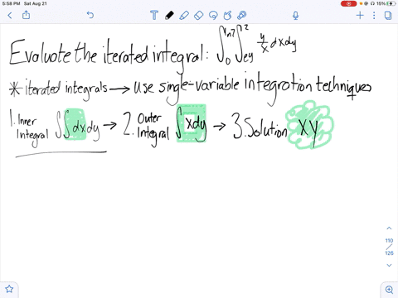Tap the status bar time 5:58 PM
Image resolution: width=398 pixels, height=298 pixels.
pos(11,3)
